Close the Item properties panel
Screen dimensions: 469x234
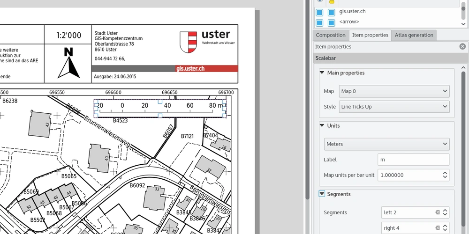pos(462,46)
